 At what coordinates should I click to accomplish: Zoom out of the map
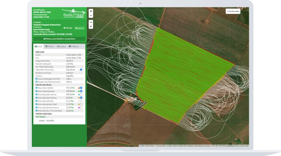pyautogui.click(x=91, y=15)
